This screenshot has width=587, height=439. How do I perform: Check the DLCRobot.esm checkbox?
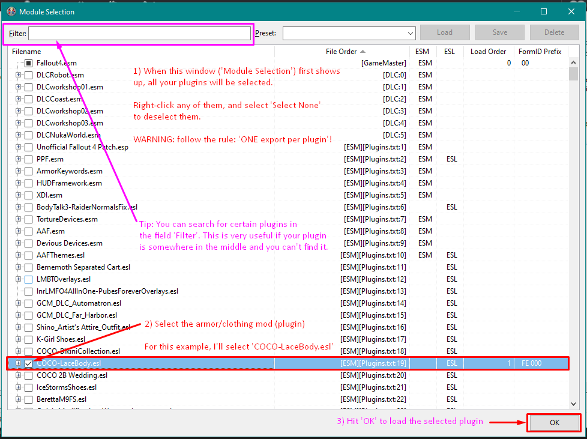[28, 75]
